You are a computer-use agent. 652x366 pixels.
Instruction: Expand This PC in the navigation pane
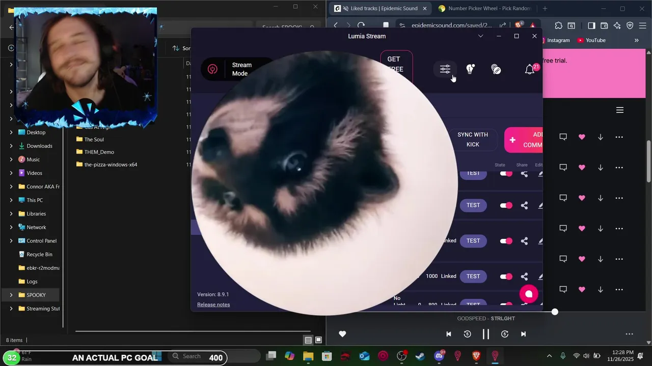tap(11, 200)
